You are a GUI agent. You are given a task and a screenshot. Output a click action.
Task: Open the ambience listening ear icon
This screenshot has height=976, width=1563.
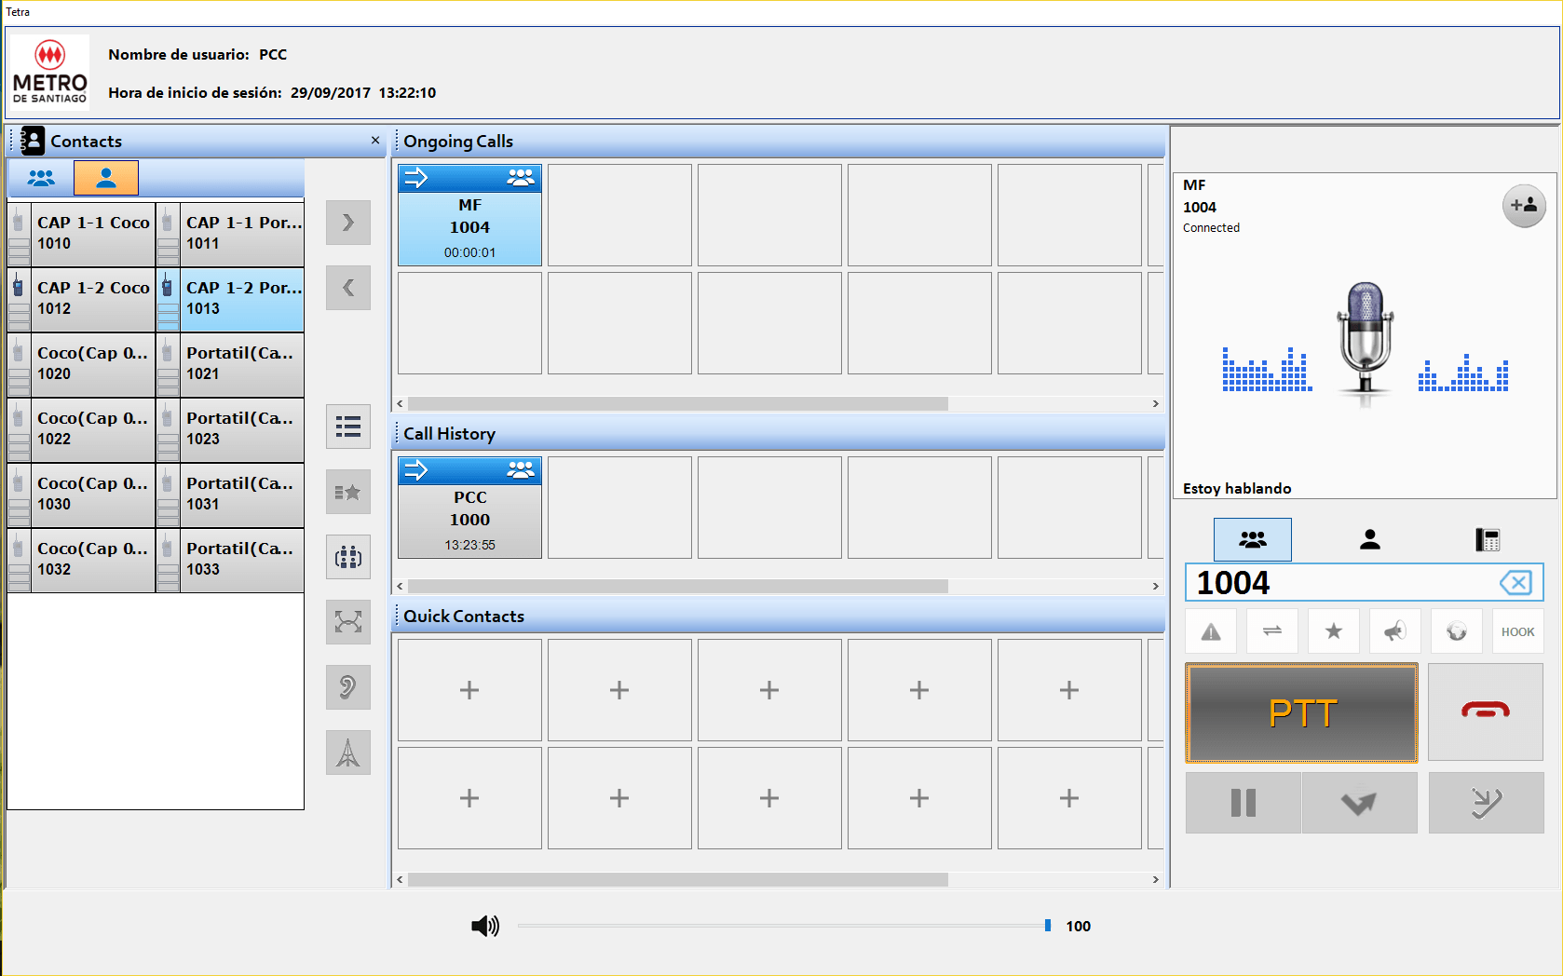(x=348, y=687)
